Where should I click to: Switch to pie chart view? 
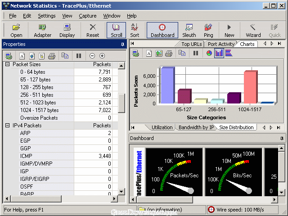(209, 54)
